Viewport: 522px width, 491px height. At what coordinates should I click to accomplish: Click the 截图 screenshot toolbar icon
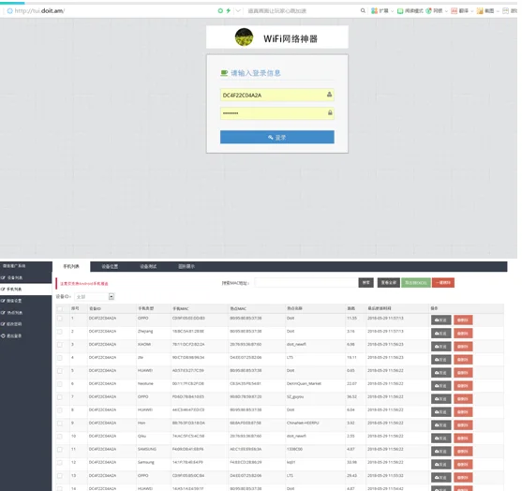pyautogui.click(x=480, y=11)
